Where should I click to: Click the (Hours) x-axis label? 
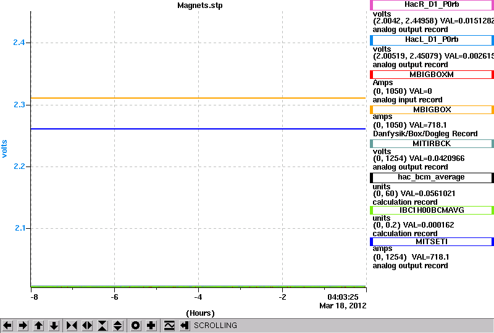pyautogui.click(x=200, y=313)
